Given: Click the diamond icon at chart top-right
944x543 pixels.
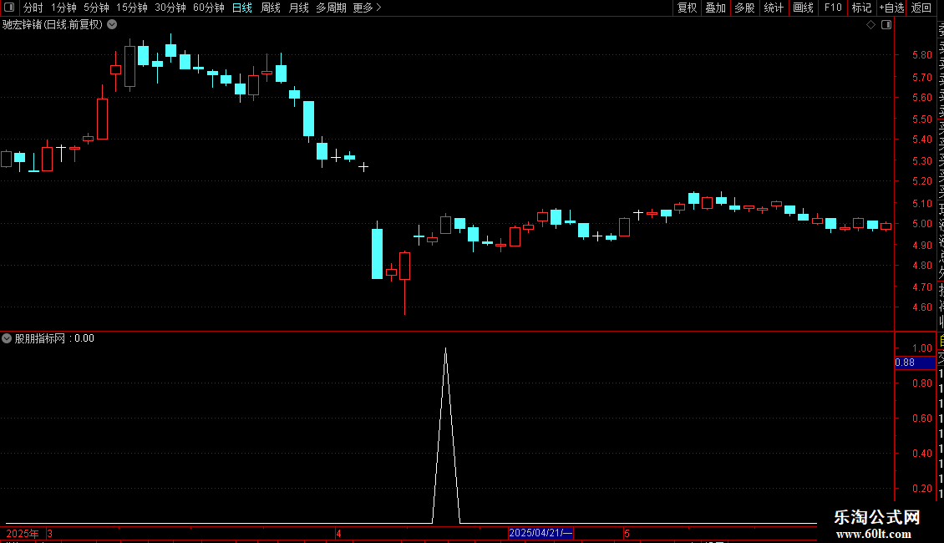Looking at the screenshot, I should (x=870, y=25).
